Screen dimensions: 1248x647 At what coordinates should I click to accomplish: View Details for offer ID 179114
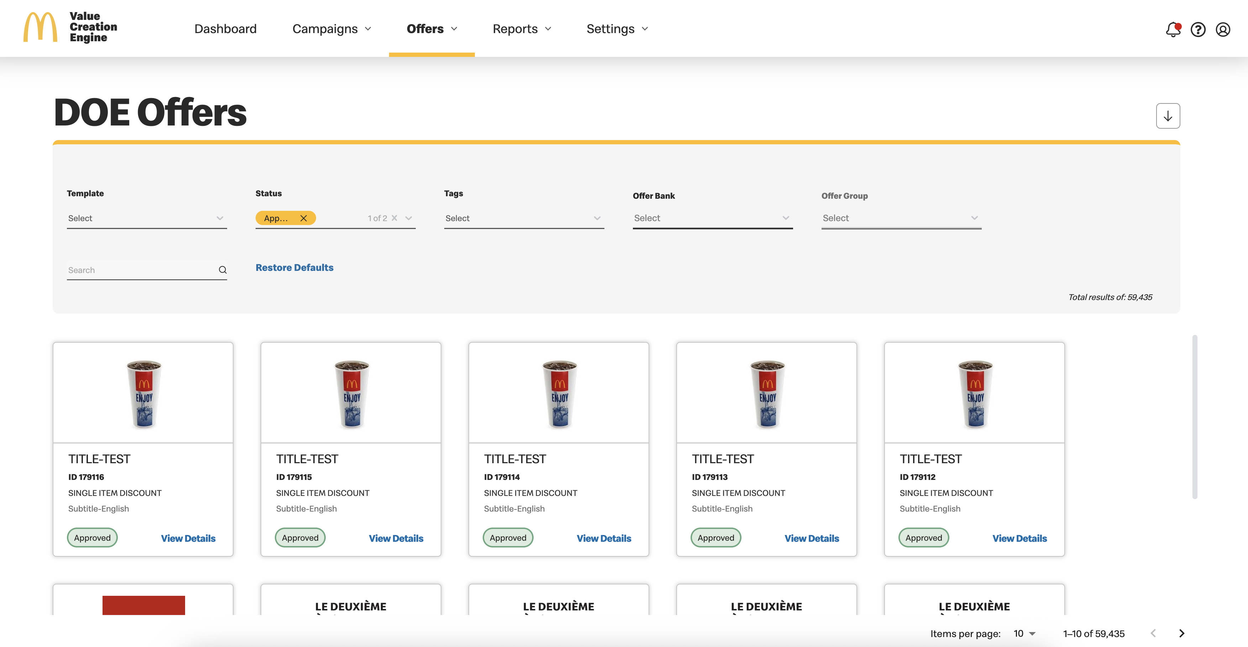point(604,539)
